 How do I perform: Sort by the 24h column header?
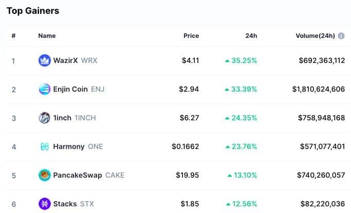pyautogui.click(x=251, y=36)
